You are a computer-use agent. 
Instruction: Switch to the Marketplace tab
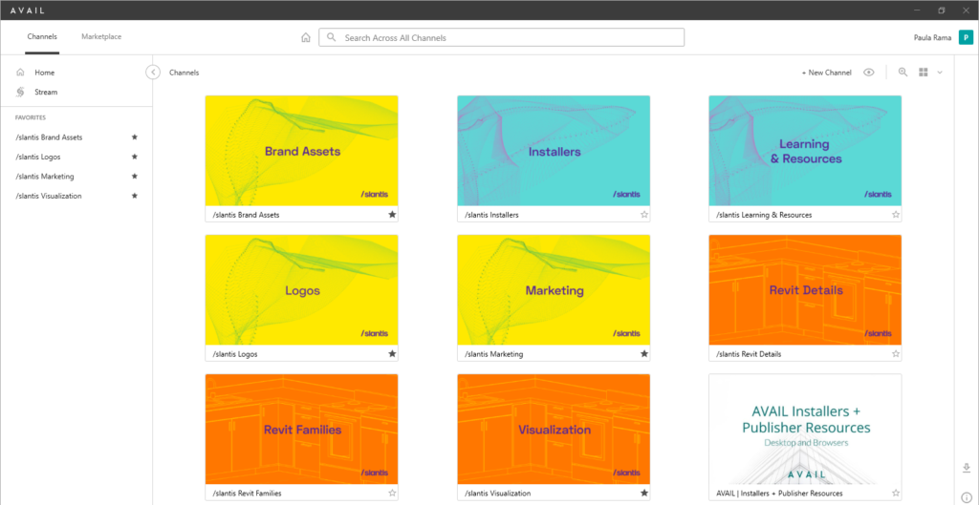(101, 37)
